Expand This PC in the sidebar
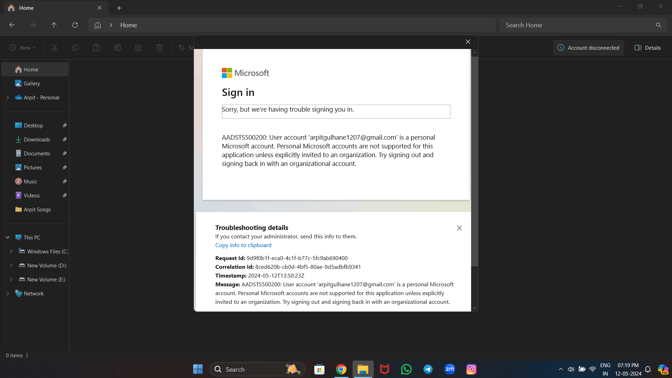 7,237
